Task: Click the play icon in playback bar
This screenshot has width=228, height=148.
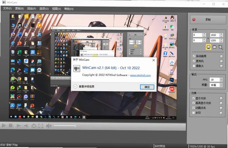Action: [x=4, y=126]
